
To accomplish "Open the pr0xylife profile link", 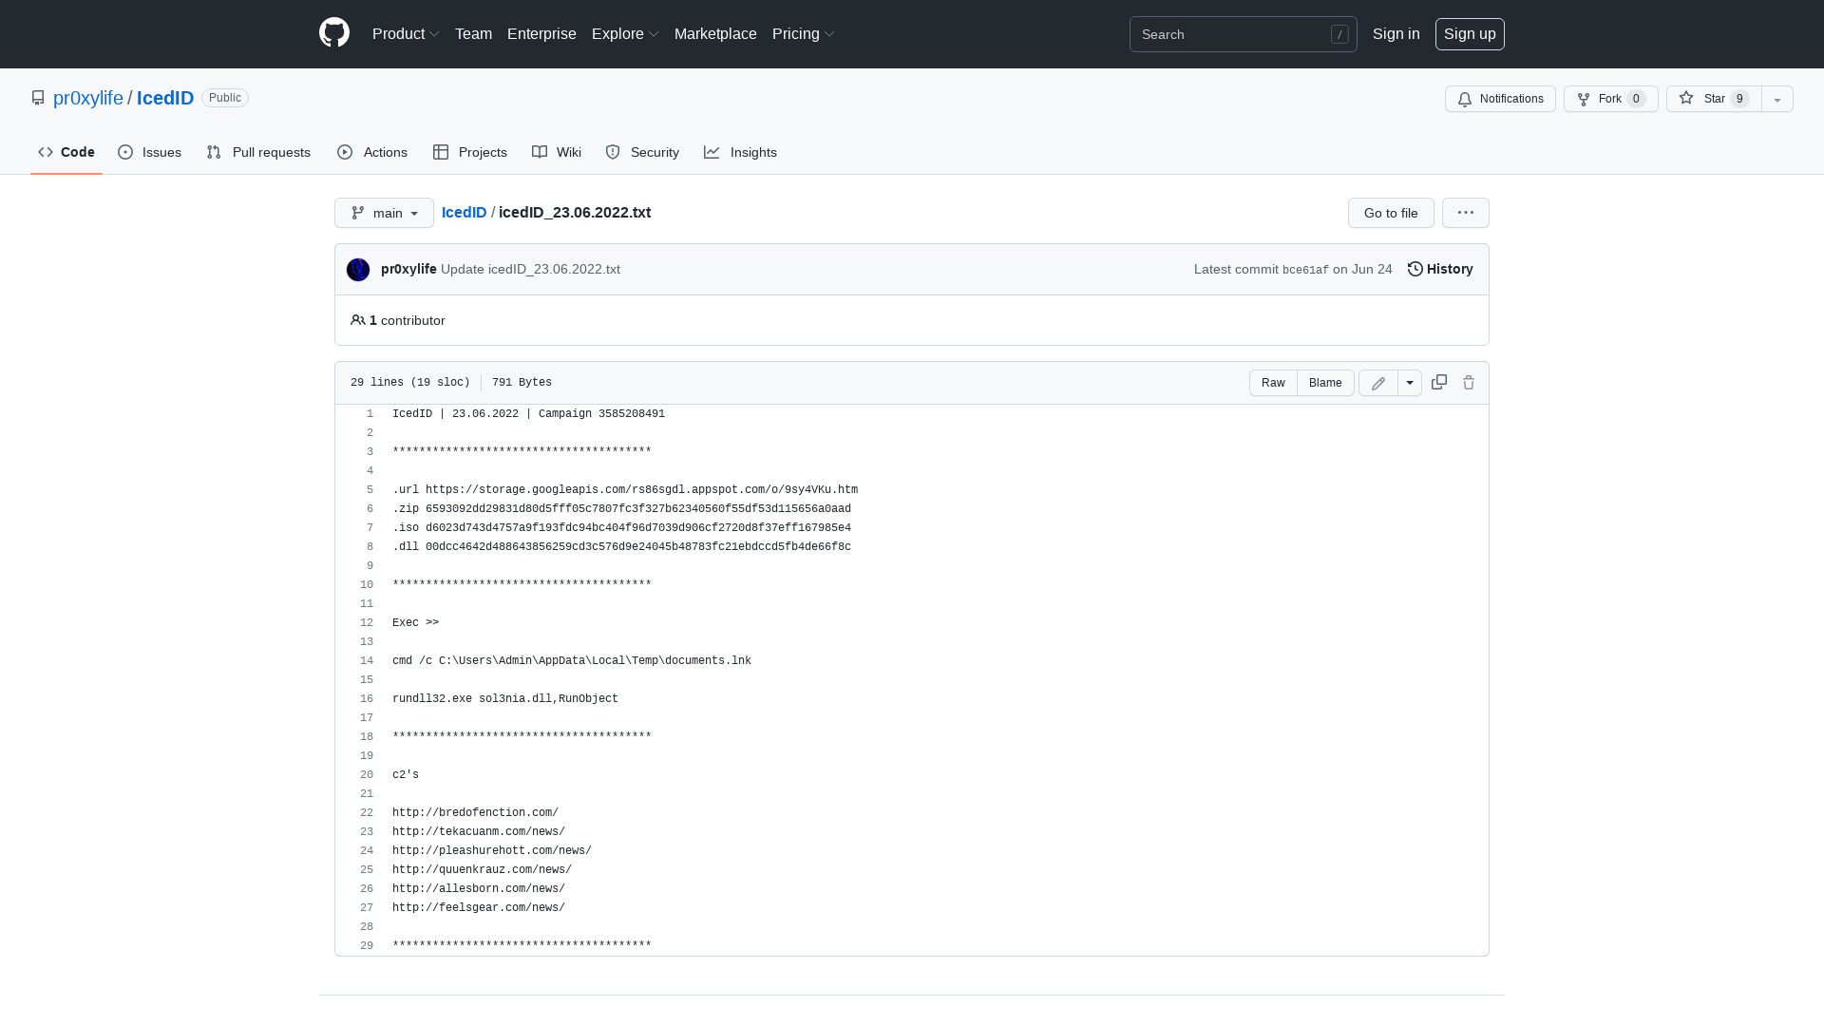I will click(87, 98).
